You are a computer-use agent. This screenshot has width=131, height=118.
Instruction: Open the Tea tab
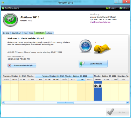(x=25, y=33)
